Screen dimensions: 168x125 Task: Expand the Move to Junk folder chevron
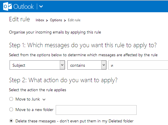point(44,100)
